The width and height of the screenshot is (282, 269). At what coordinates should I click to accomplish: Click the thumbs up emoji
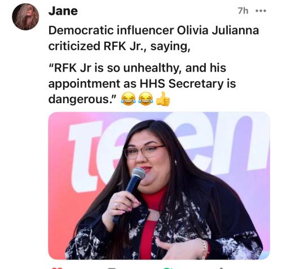[x=163, y=99]
